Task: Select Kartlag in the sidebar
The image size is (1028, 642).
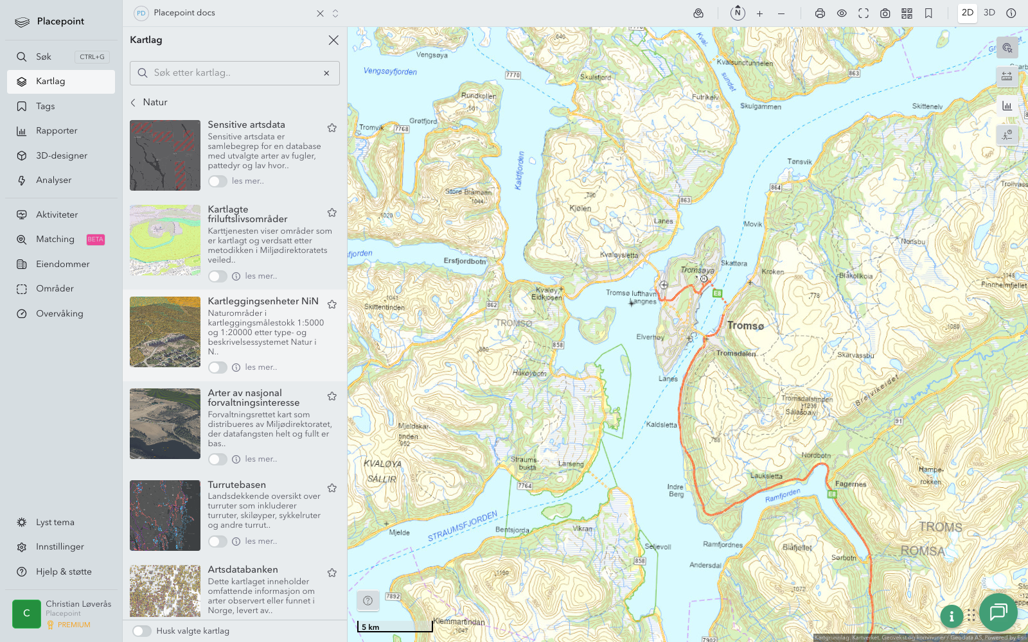Action: 61,82
